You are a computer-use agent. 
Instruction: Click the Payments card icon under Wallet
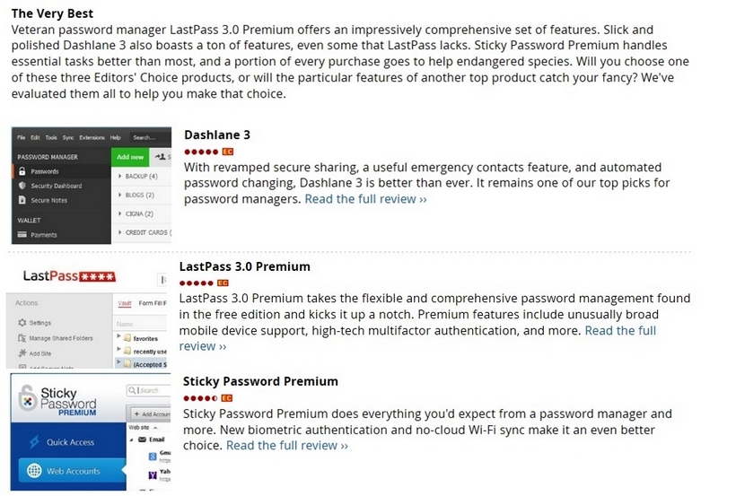(22, 235)
